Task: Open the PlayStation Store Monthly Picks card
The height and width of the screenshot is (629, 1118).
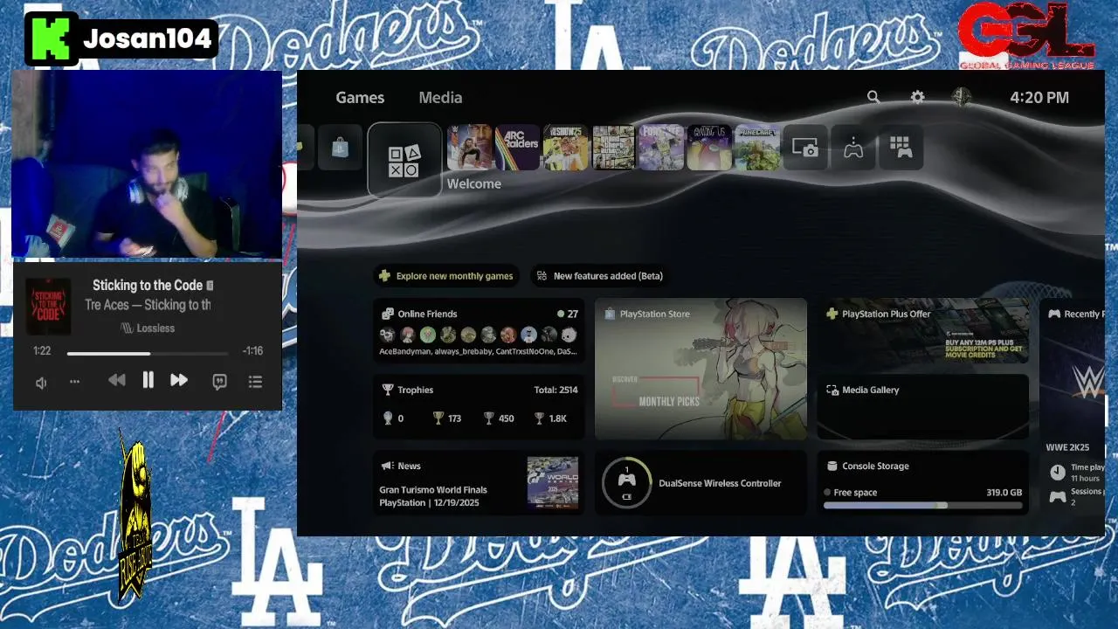Action: (700, 369)
